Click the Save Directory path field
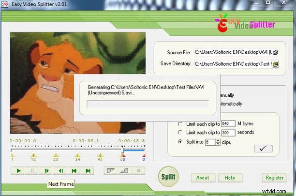This screenshot has height=196, width=296. (234, 64)
